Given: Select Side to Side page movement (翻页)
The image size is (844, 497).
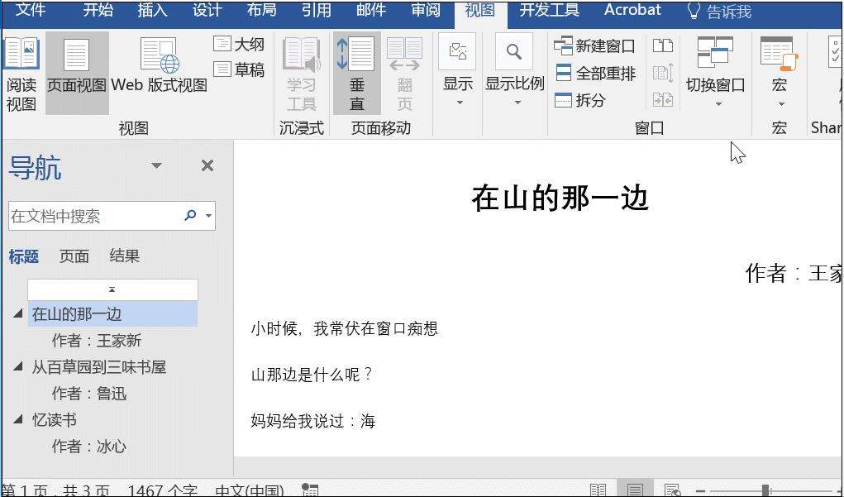Looking at the screenshot, I should point(404,74).
